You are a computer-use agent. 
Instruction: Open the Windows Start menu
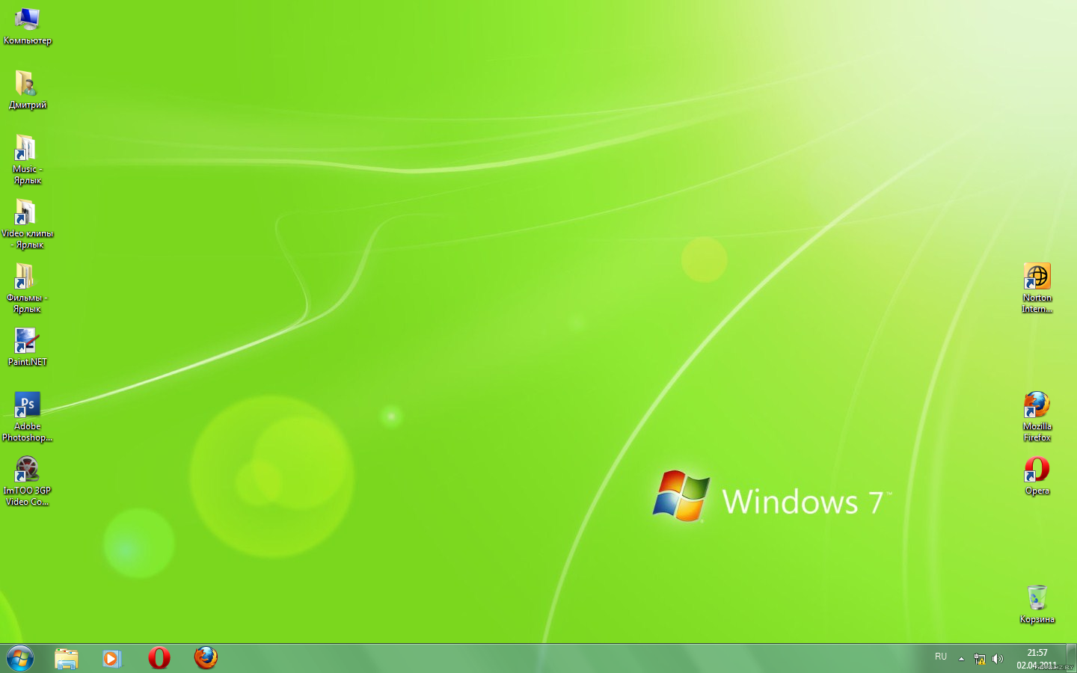[20, 658]
